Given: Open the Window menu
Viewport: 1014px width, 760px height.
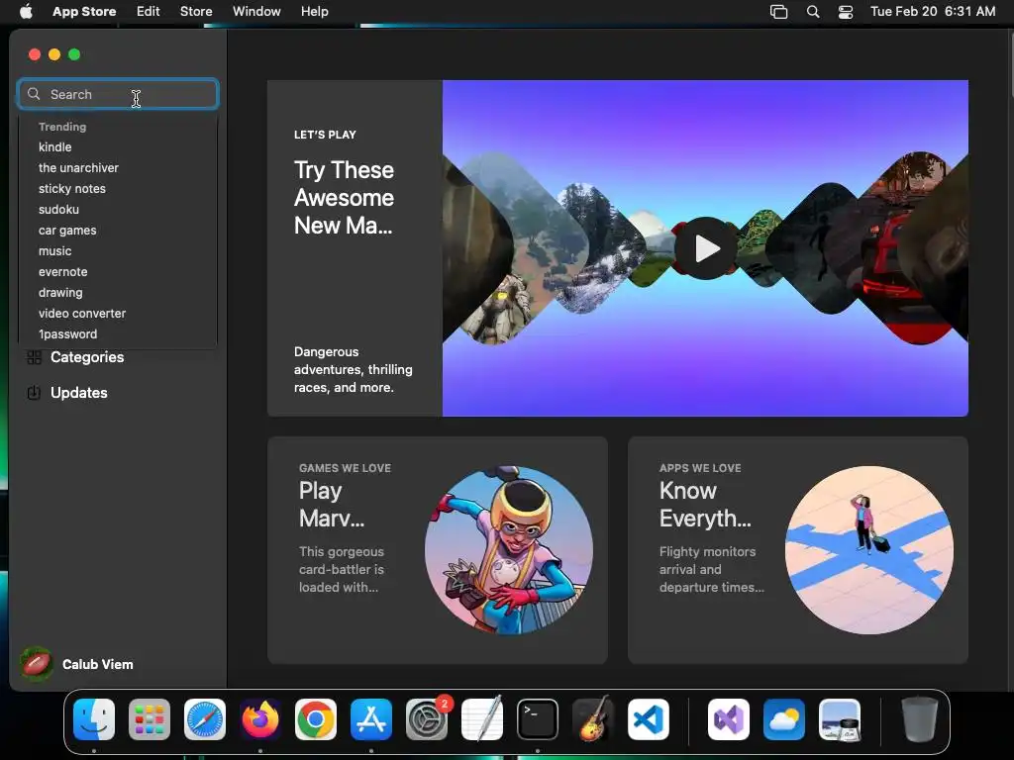Looking at the screenshot, I should point(256,11).
